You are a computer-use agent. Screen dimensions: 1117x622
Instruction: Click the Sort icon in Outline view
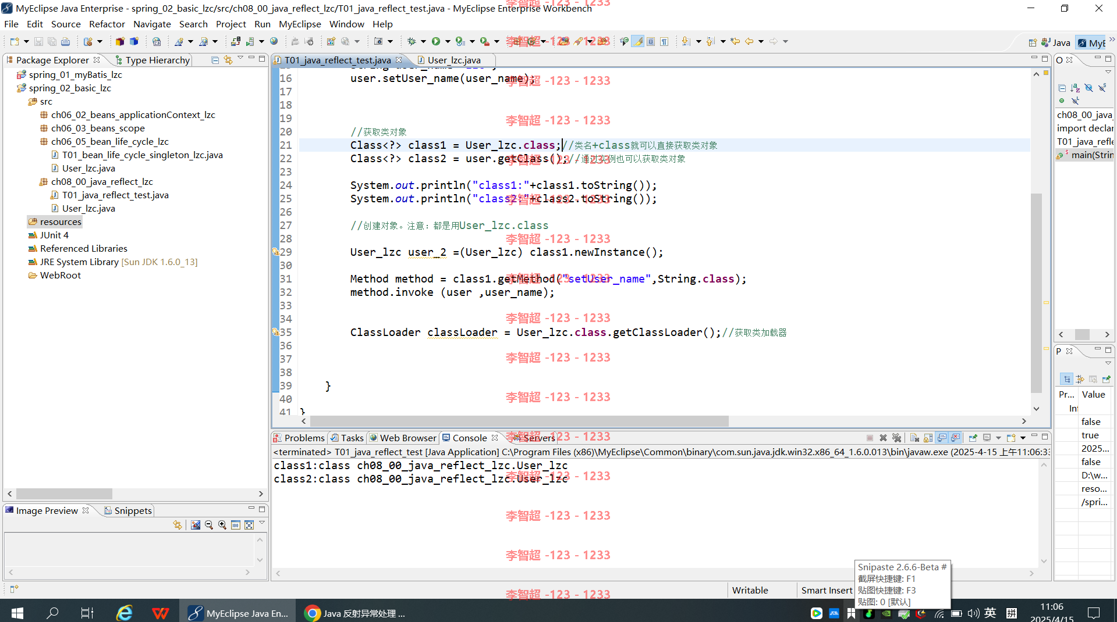tap(1075, 88)
